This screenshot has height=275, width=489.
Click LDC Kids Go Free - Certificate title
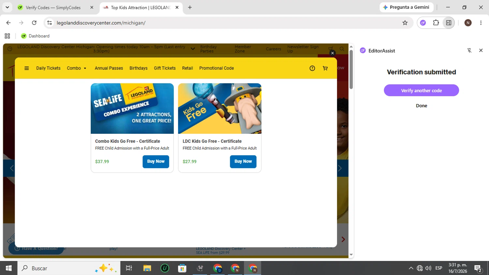[x=212, y=141]
